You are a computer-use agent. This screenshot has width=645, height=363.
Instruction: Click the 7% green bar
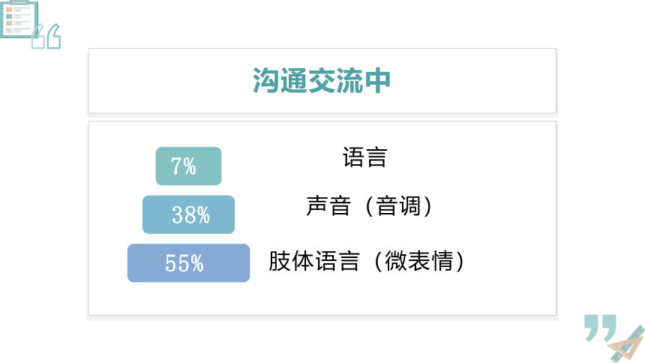(x=188, y=166)
